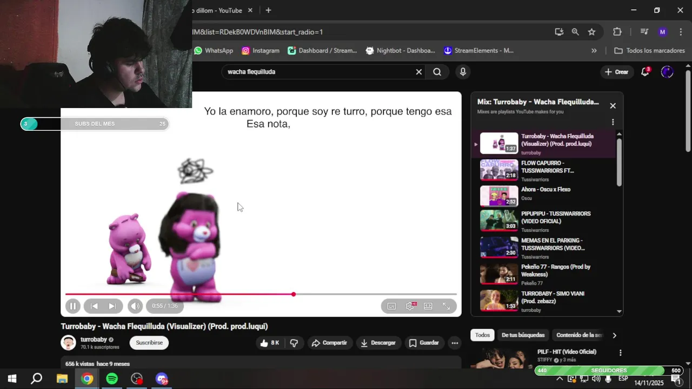Screen dimensions: 692x389
Task: Open Dashboard / Stream bookmark
Action: point(322,51)
